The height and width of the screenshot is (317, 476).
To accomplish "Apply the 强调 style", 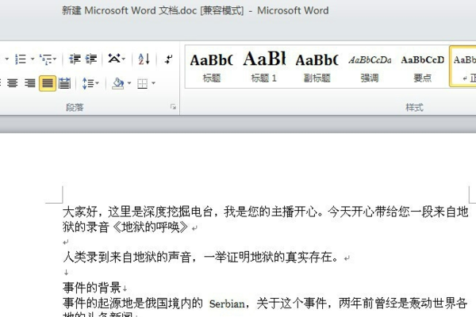I will pyautogui.click(x=370, y=67).
